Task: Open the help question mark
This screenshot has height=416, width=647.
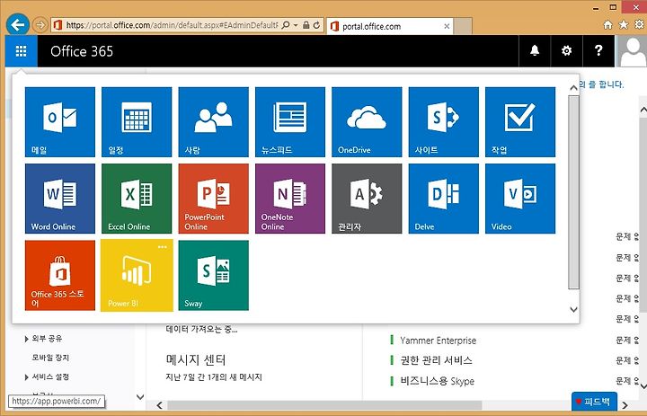Action: point(598,50)
